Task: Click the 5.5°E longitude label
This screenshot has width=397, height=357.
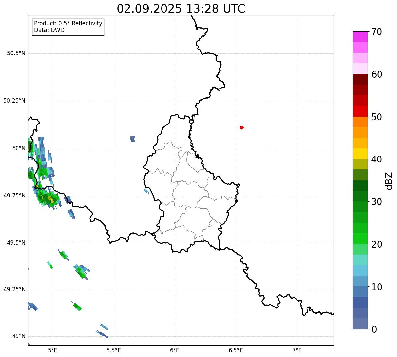Action: pos(114,350)
